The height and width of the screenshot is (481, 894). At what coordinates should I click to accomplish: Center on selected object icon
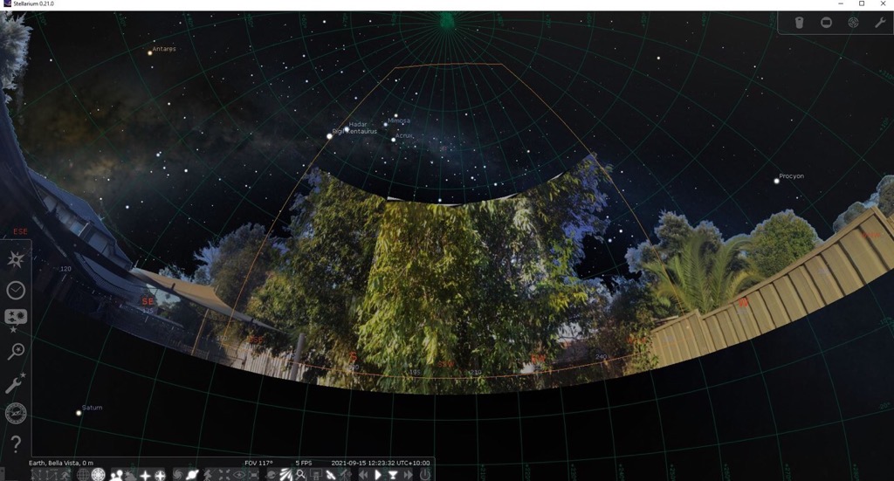pyautogui.click(x=223, y=474)
